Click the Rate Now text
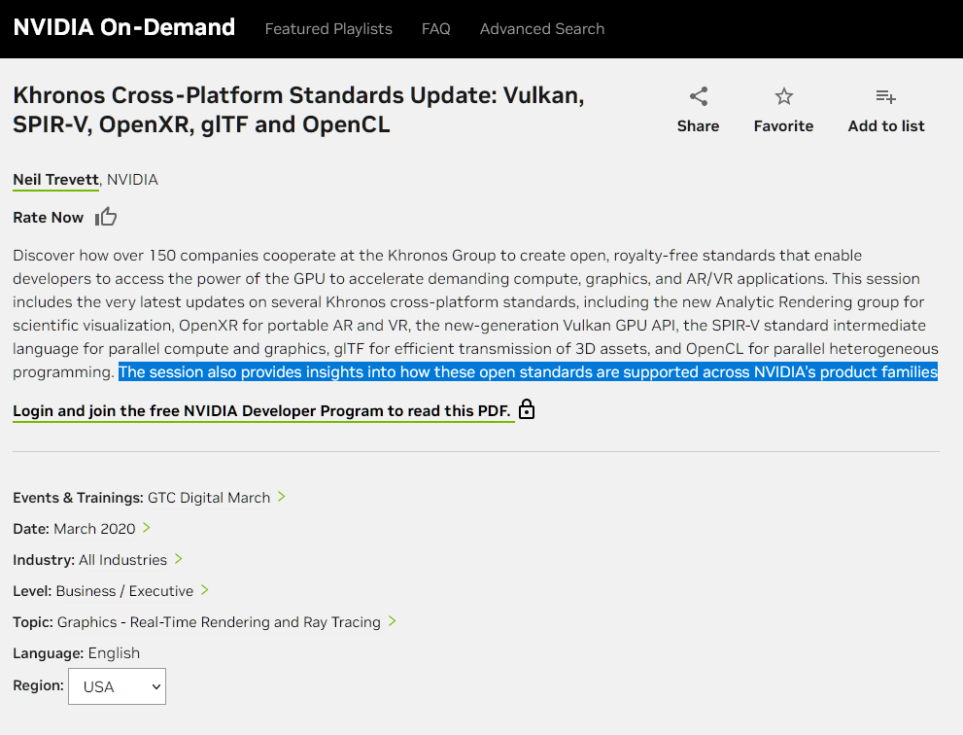This screenshot has width=963, height=735. (48, 218)
